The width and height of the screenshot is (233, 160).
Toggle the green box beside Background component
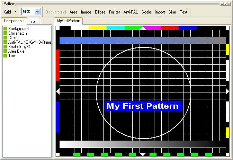pos(6,29)
